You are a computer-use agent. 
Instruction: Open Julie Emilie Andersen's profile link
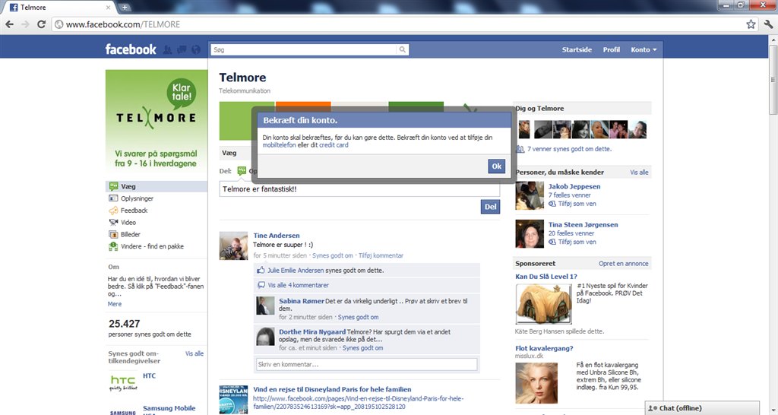[x=296, y=271]
